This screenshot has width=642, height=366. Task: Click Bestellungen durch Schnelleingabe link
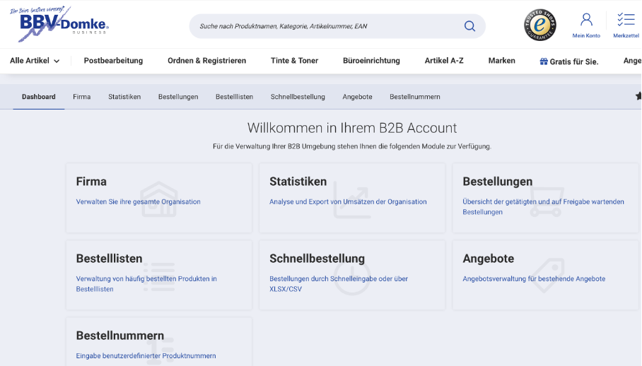coord(339,284)
